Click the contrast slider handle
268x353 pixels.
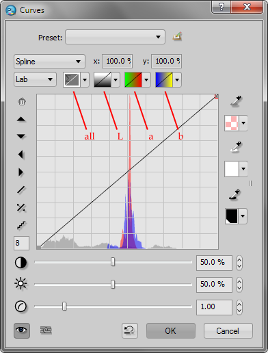coord(113,262)
